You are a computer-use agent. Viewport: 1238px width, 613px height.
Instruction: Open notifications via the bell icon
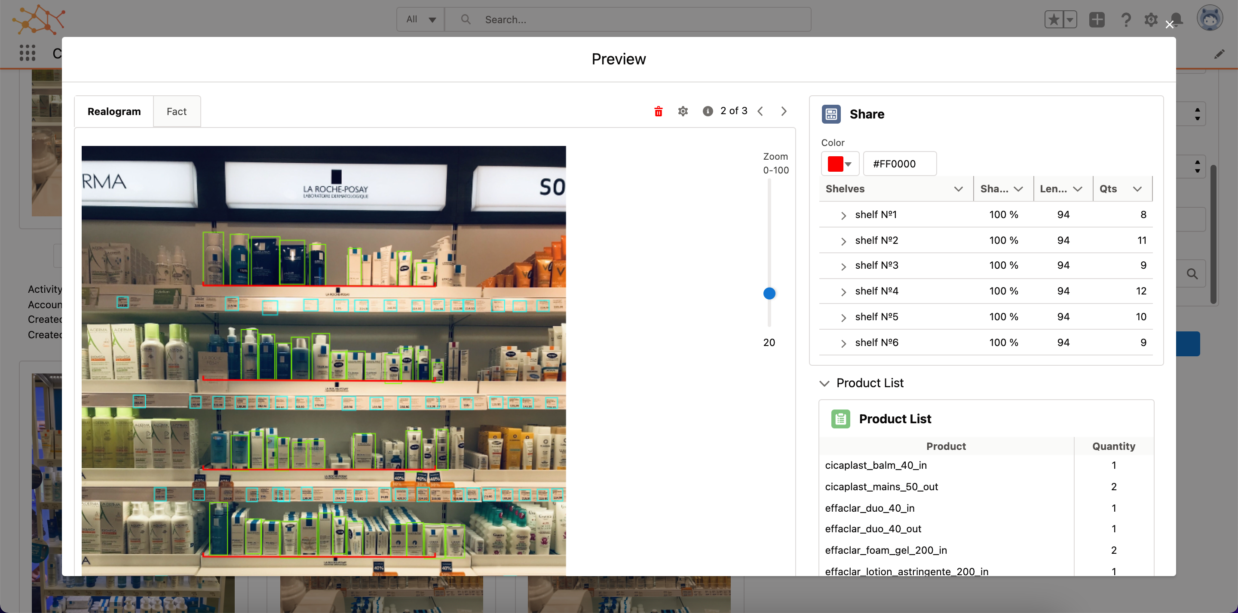point(1177,19)
